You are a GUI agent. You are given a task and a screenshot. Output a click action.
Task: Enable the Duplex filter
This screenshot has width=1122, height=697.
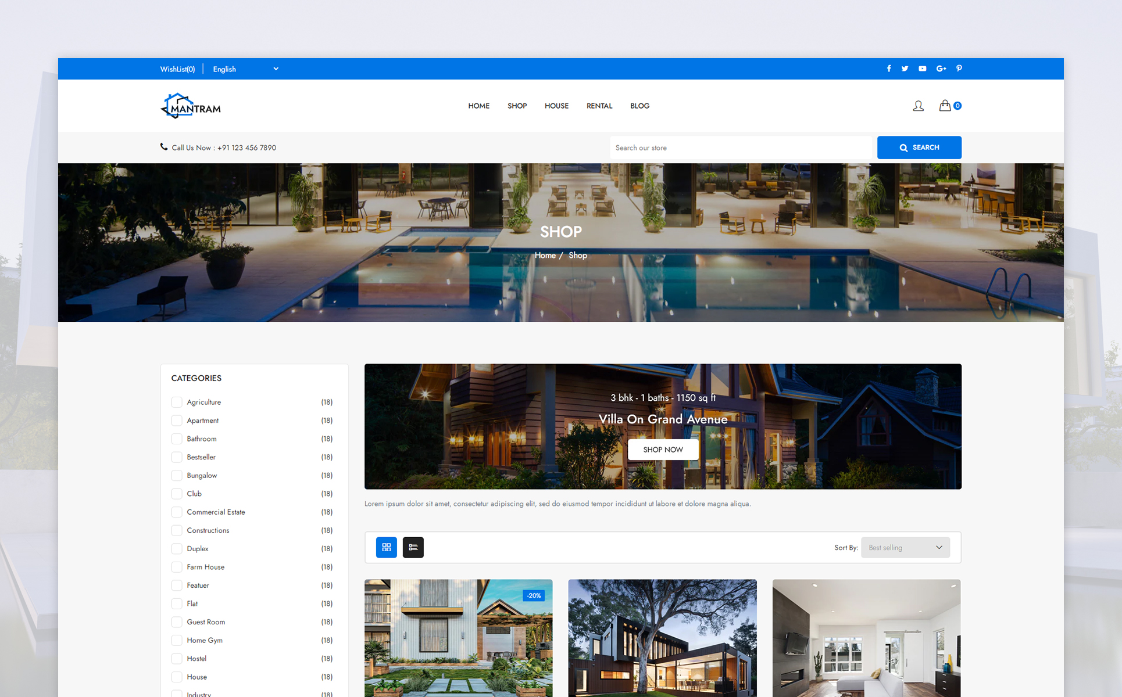[177, 548]
